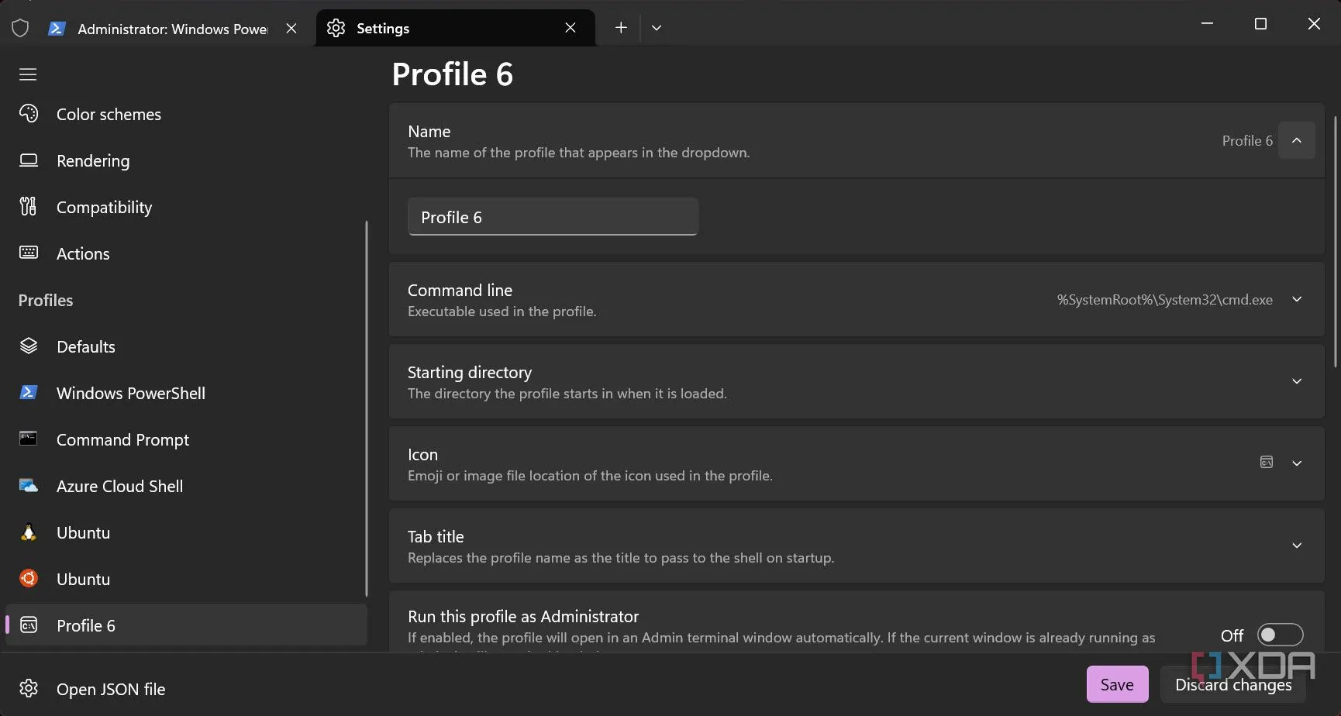This screenshot has height=716, width=1341.
Task: Select the Command Prompt profile
Action: click(122, 440)
